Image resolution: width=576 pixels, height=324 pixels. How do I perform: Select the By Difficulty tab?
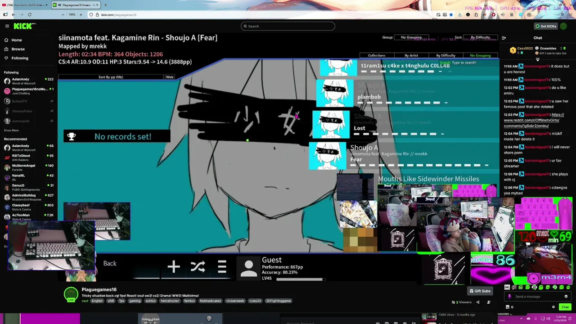445,55
